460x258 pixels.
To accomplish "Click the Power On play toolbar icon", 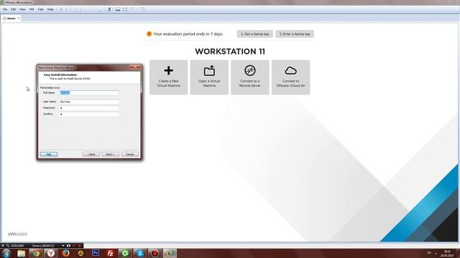I will click(x=61, y=9).
